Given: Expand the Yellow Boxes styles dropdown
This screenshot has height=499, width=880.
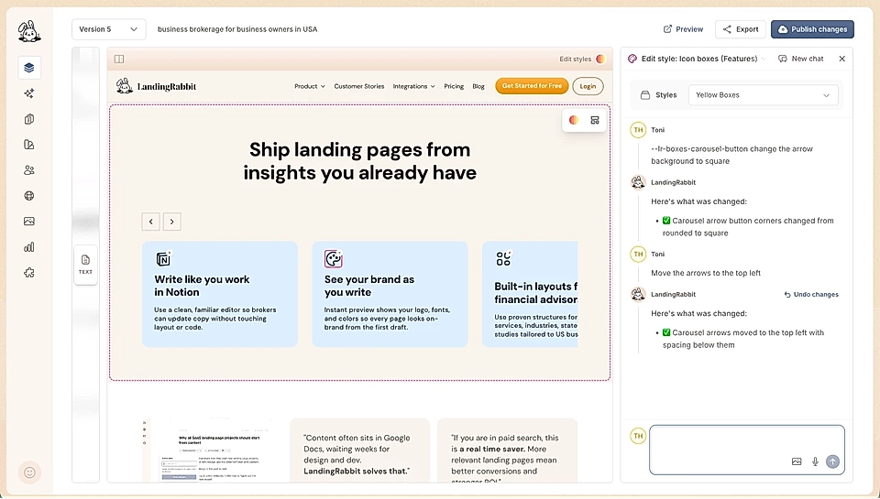Looking at the screenshot, I should pyautogui.click(x=763, y=95).
